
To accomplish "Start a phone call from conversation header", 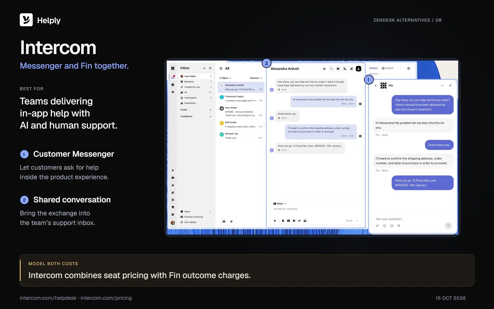I will [345, 69].
